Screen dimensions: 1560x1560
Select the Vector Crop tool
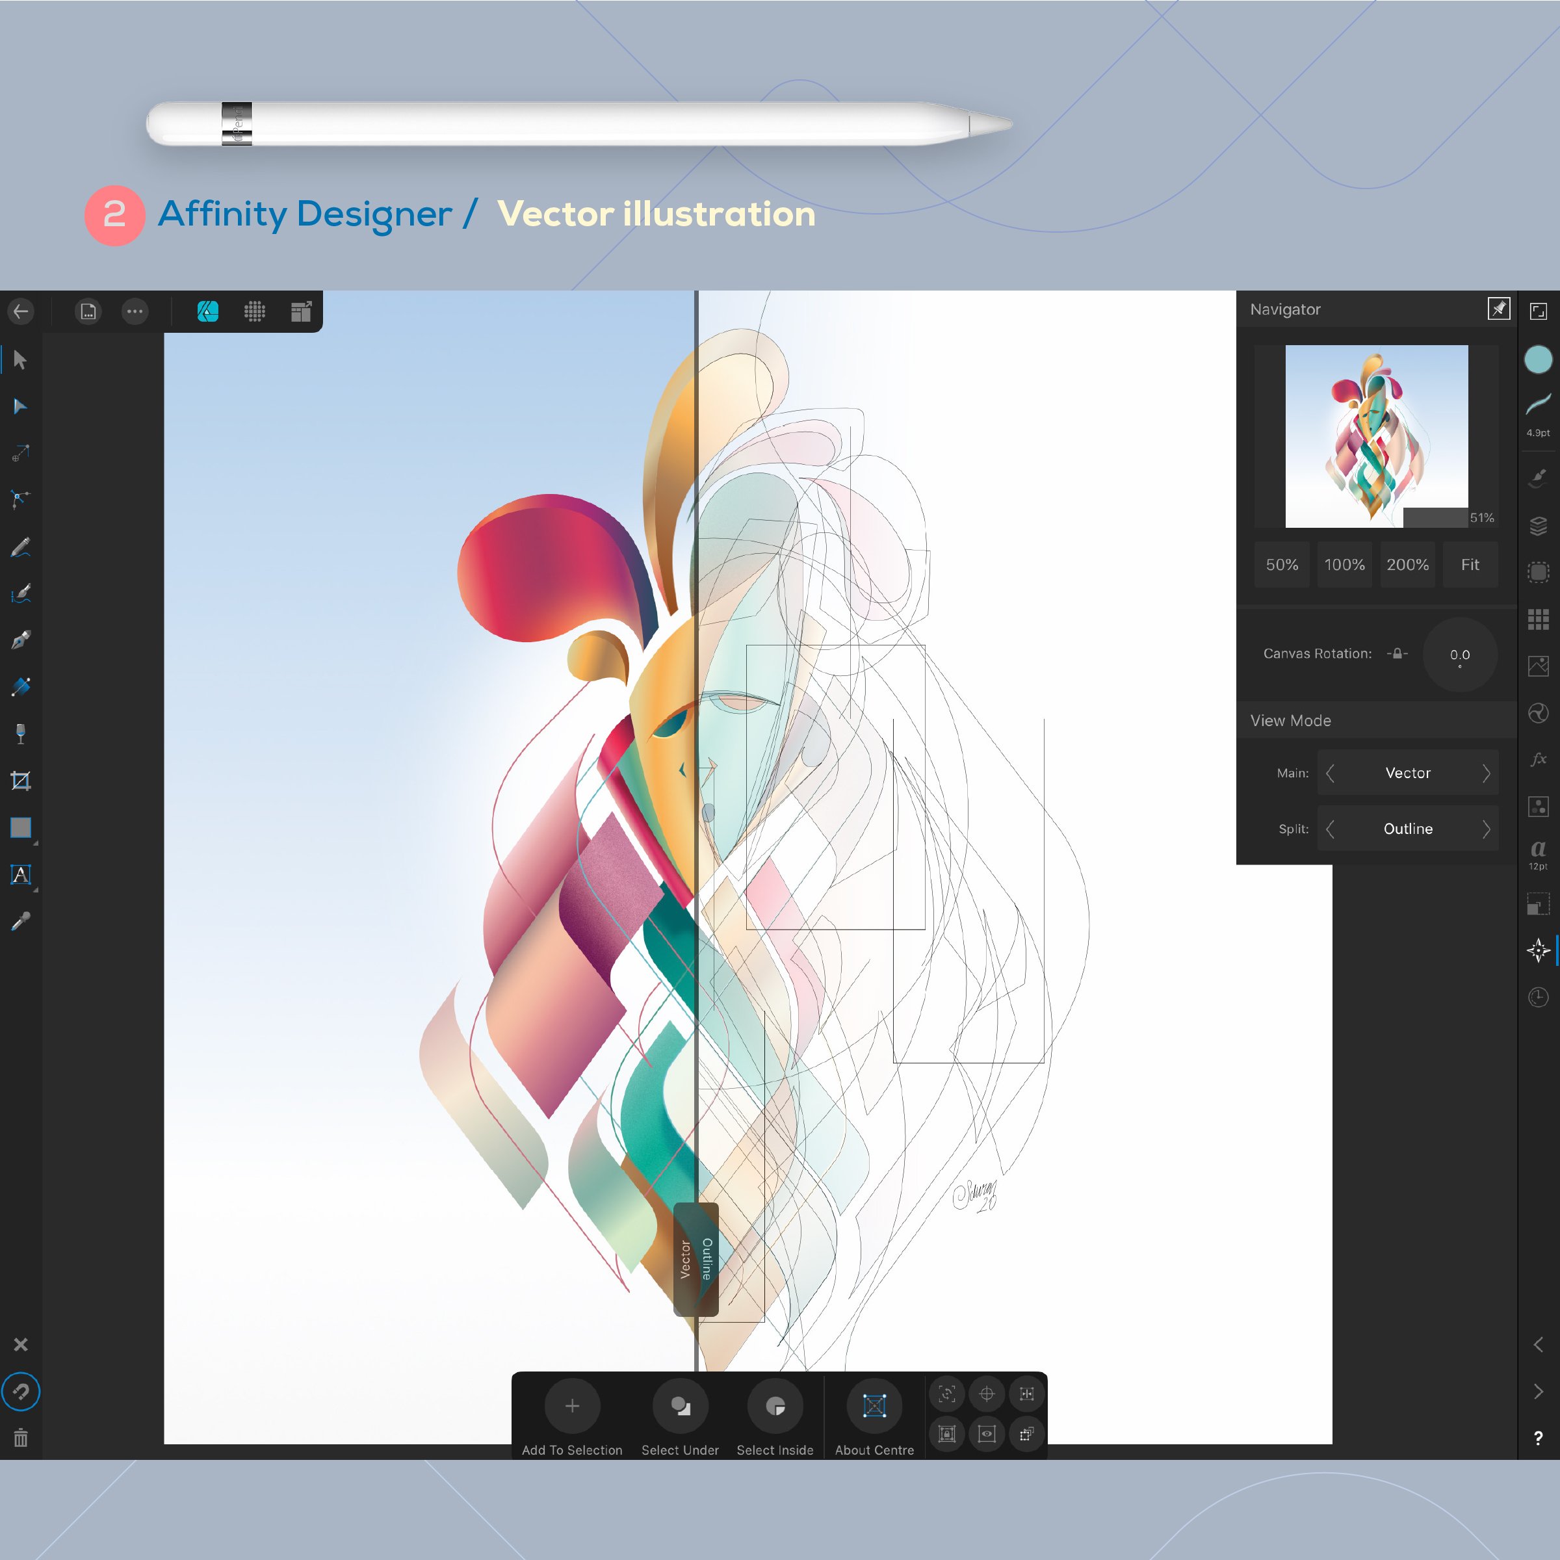pos(21,781)
